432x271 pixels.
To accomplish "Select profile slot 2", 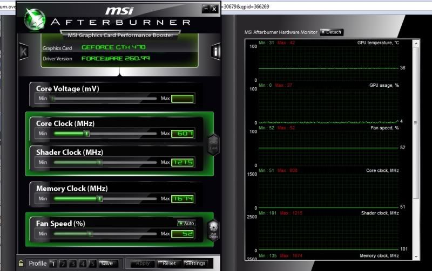I will 63,264.
